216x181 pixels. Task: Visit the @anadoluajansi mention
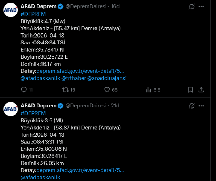pyautogui.click(x=107, y=78)
